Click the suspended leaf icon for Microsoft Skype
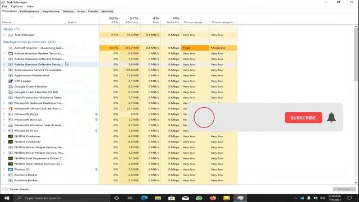 pyautogui.click(x=96, y=114)
